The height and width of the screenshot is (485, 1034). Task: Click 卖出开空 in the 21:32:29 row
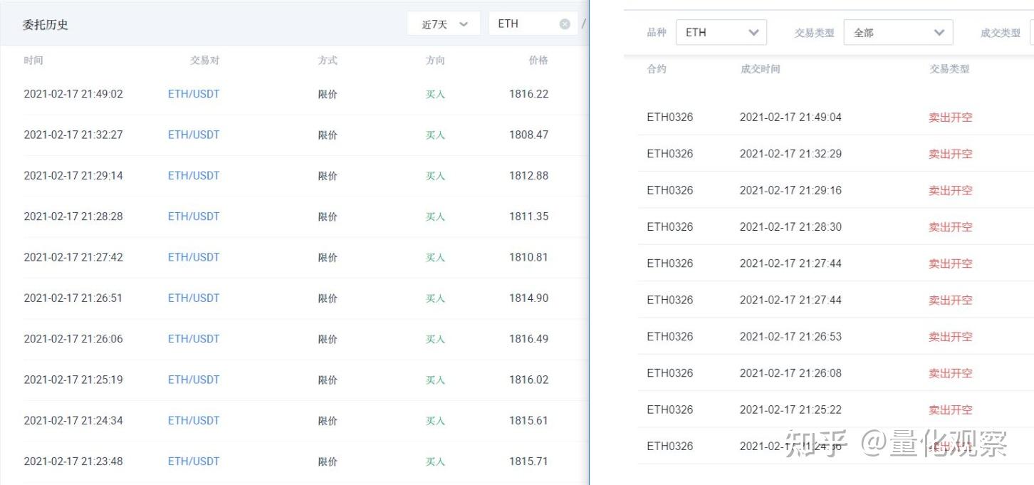(950, 154)
